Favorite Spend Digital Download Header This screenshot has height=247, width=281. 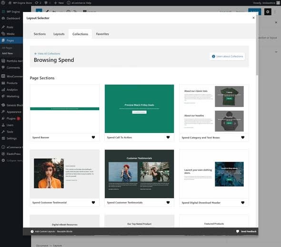[x=242, y=202]
